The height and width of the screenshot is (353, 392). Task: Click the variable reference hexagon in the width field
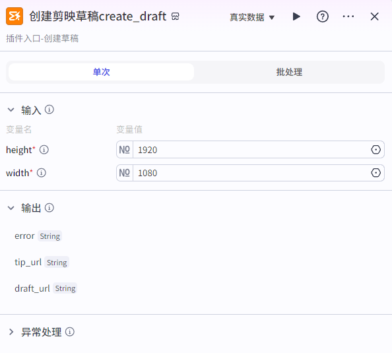click(376, 173)
